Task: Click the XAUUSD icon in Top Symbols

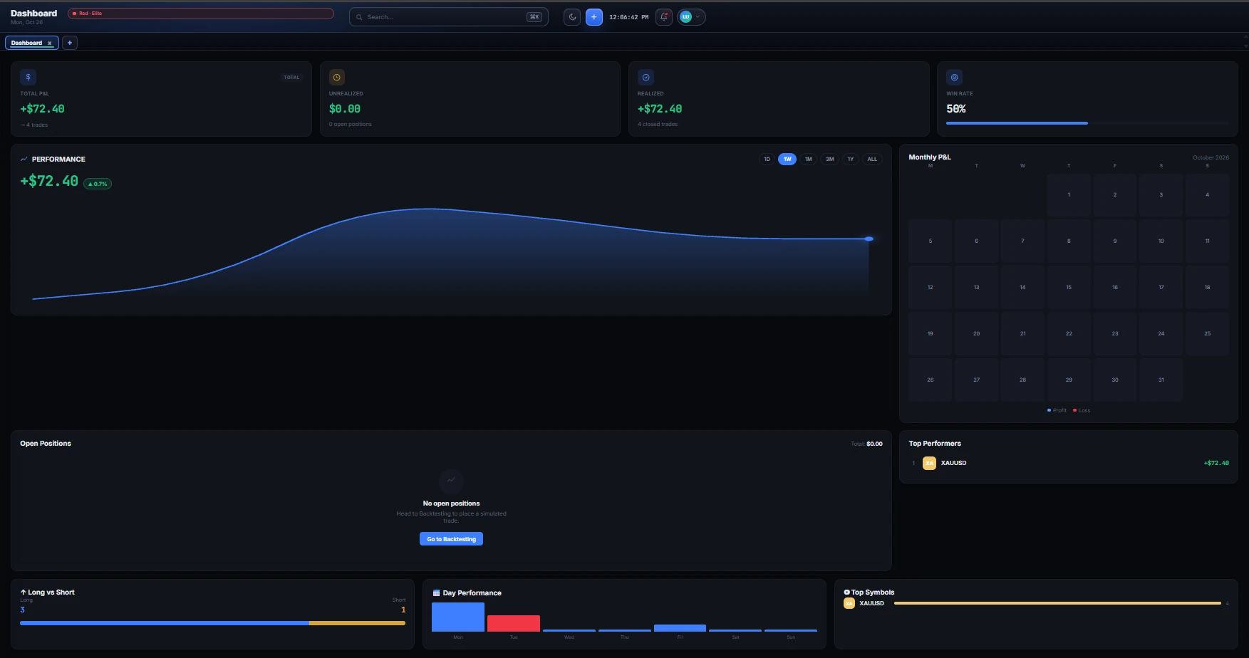Action: [x=849, y=603]
